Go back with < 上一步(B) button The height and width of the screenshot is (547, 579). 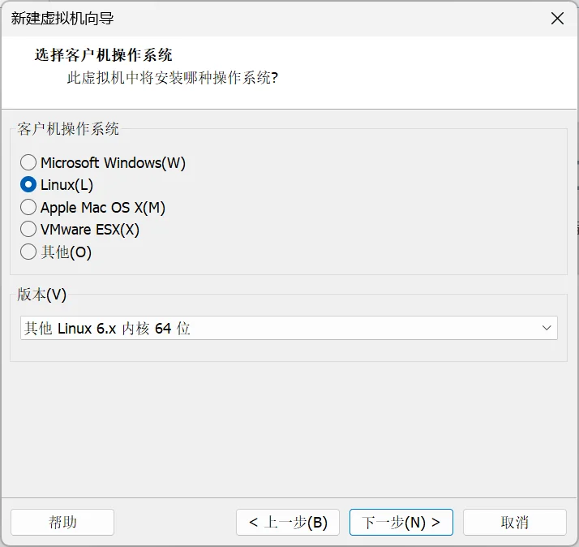coord(288,522)
